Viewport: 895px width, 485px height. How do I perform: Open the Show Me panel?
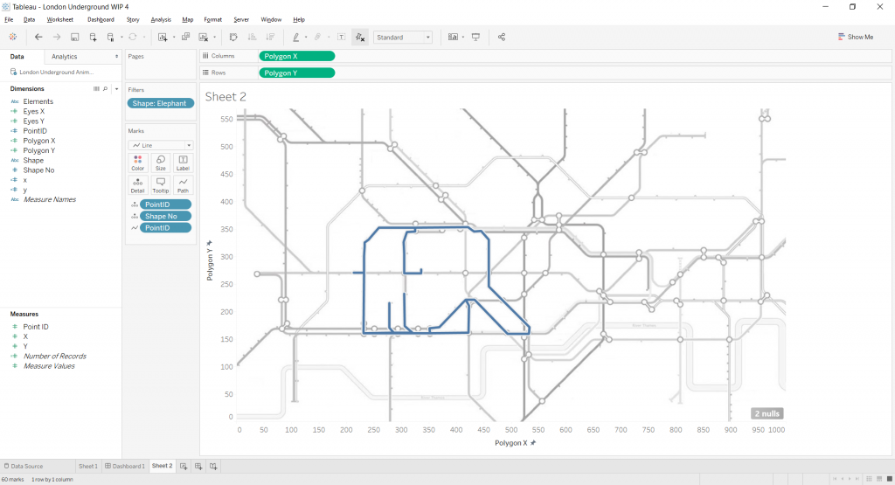point(855,37)
